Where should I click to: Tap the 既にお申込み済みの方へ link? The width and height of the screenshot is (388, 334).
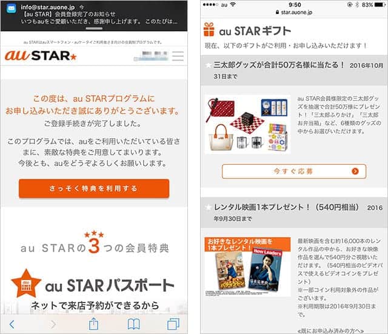(x=330, y=331)
